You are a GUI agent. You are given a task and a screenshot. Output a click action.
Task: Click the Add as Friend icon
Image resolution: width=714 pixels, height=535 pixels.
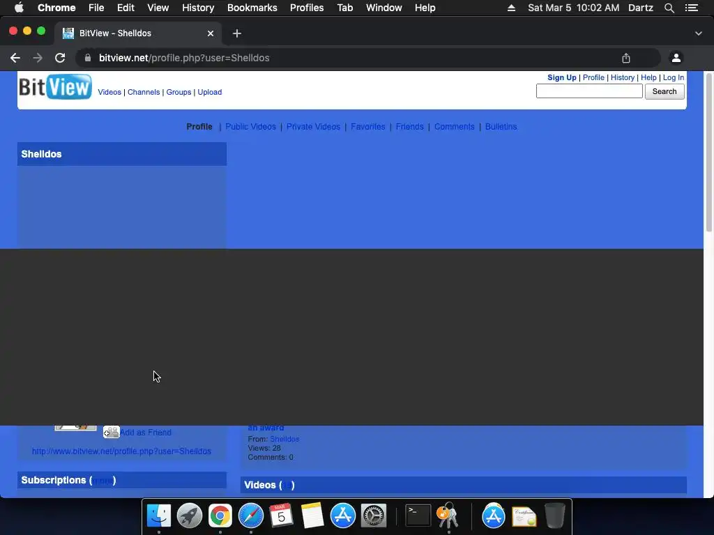[x=111, y=432]
